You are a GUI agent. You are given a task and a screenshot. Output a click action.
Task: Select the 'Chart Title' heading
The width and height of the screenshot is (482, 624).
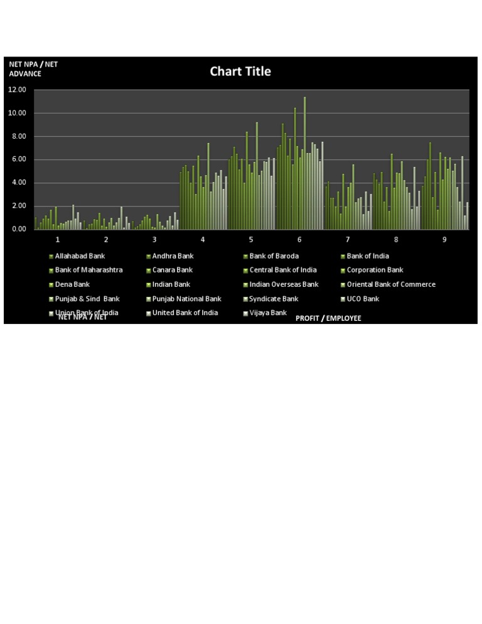[240, 71]
